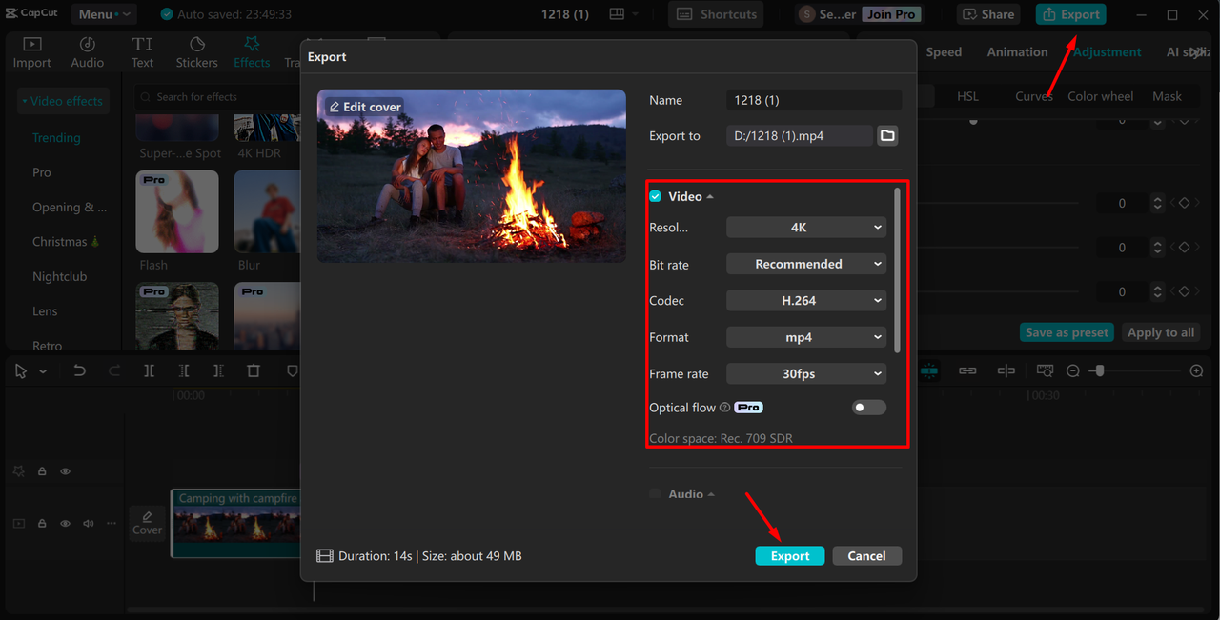Click the delete-left trim tool
1220x620 pixels.
[184, 371]
